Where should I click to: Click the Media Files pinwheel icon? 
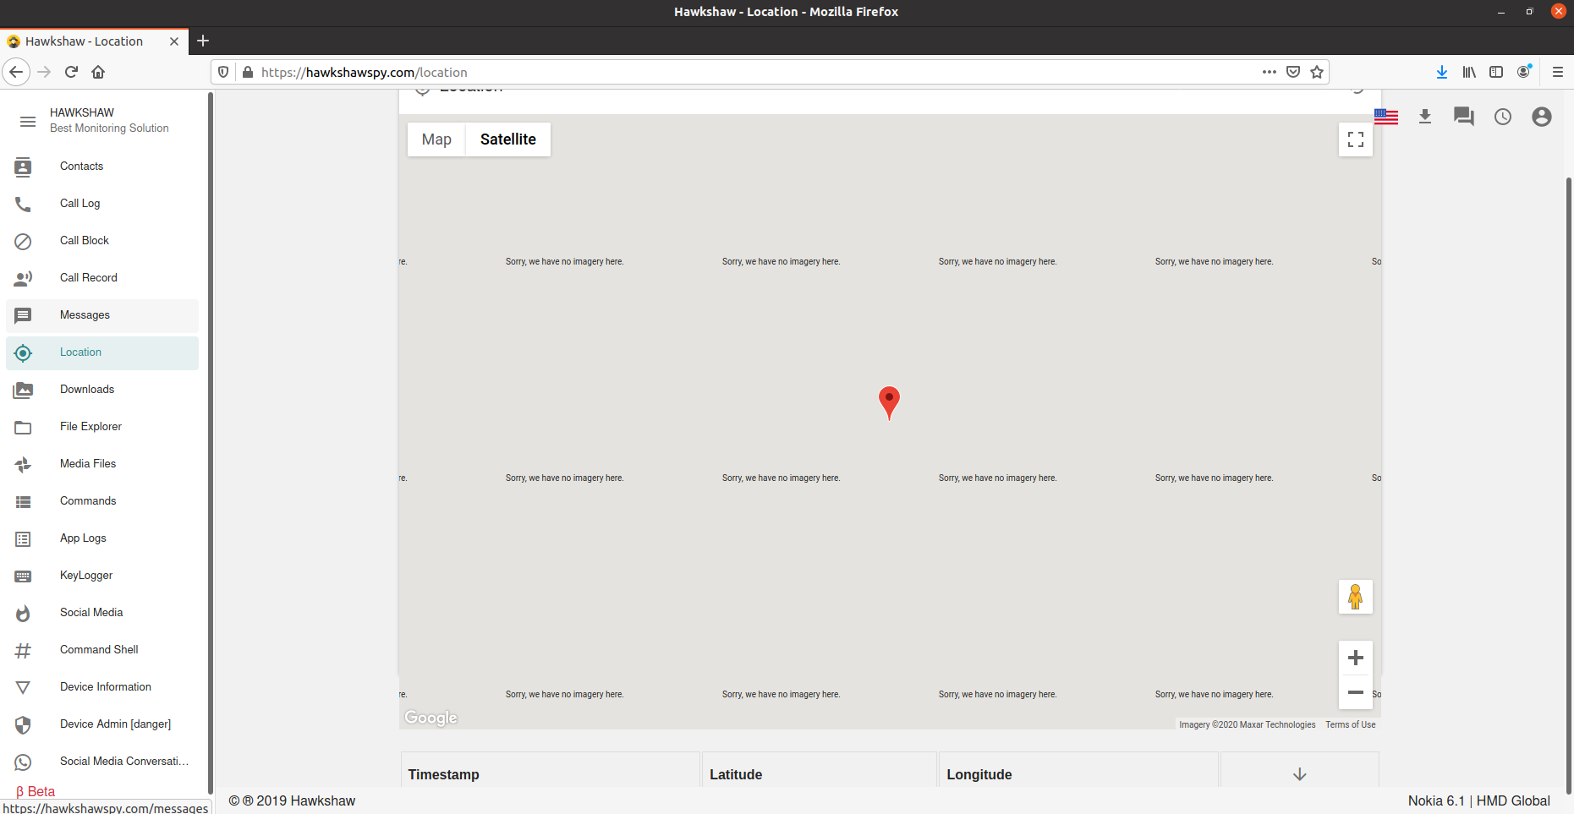(23, 465)
